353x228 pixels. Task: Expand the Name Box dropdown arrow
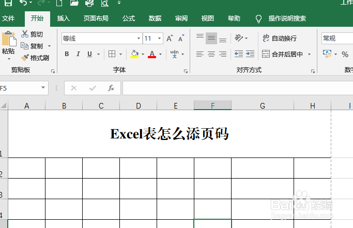click(43, 87)
